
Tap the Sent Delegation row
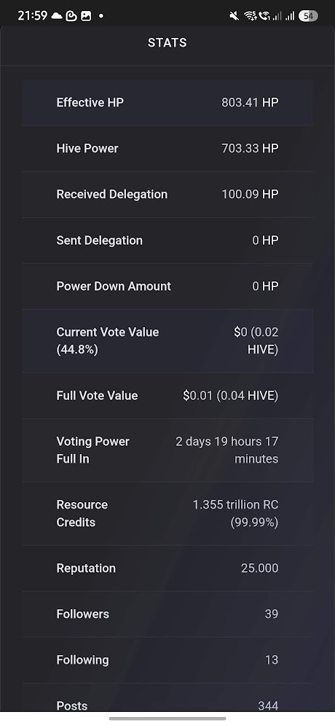[x=167, y=240]
